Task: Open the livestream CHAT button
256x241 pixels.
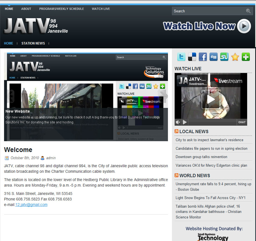Action: click(242, 122)
